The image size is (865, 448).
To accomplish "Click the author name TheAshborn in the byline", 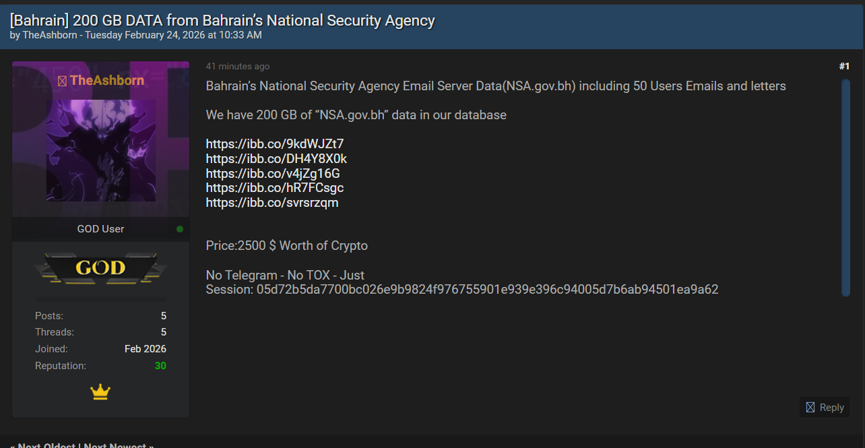I will pos(51,35).
